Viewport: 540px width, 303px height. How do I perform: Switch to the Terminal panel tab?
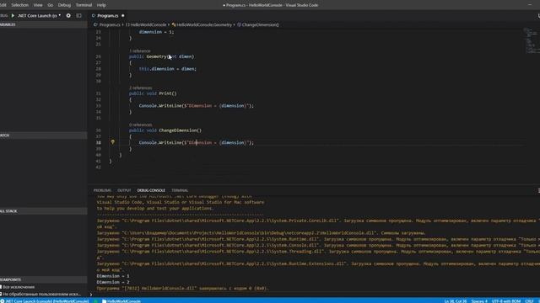tap(180, 190)
